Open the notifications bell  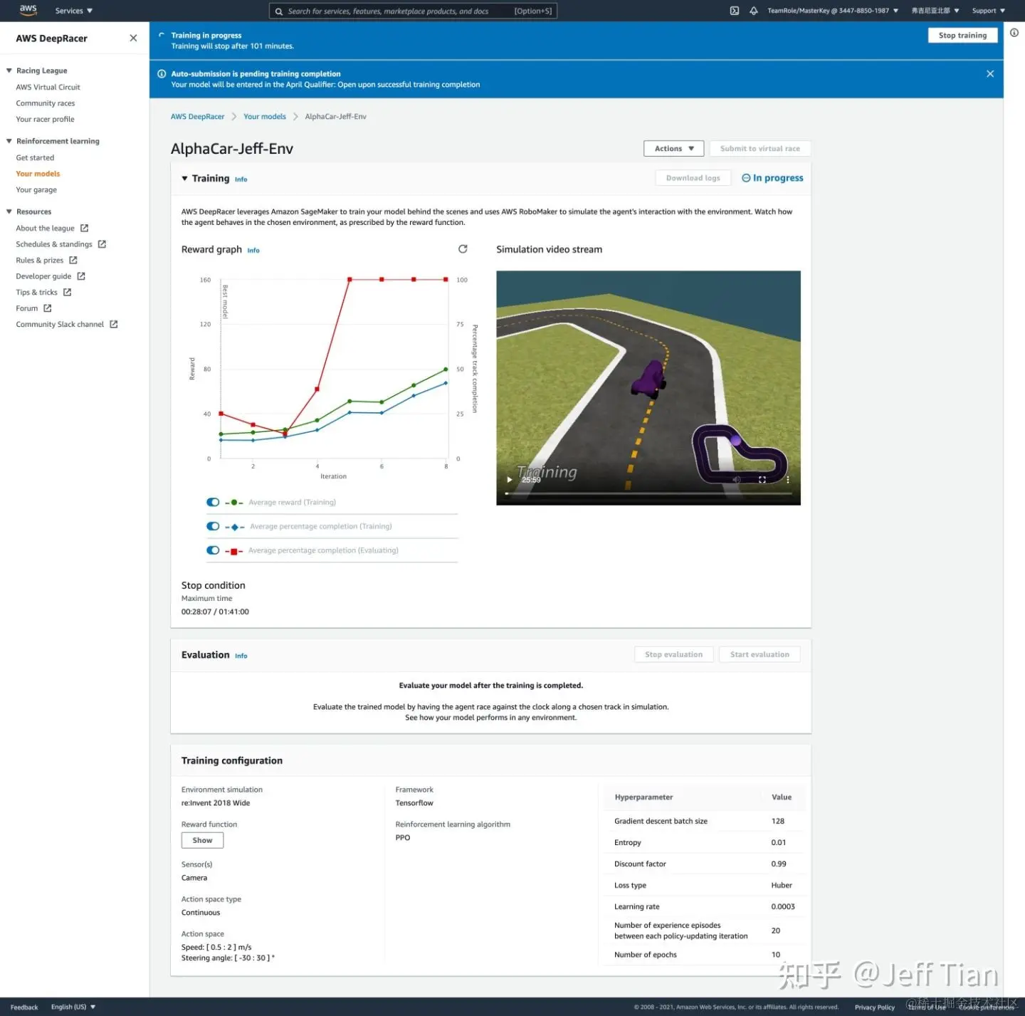click(x=754, y=11)
